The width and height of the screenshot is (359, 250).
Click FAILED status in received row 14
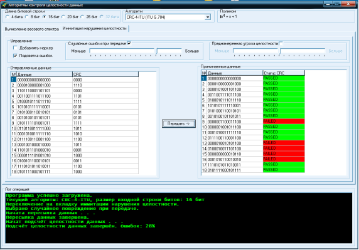(284, 148)
